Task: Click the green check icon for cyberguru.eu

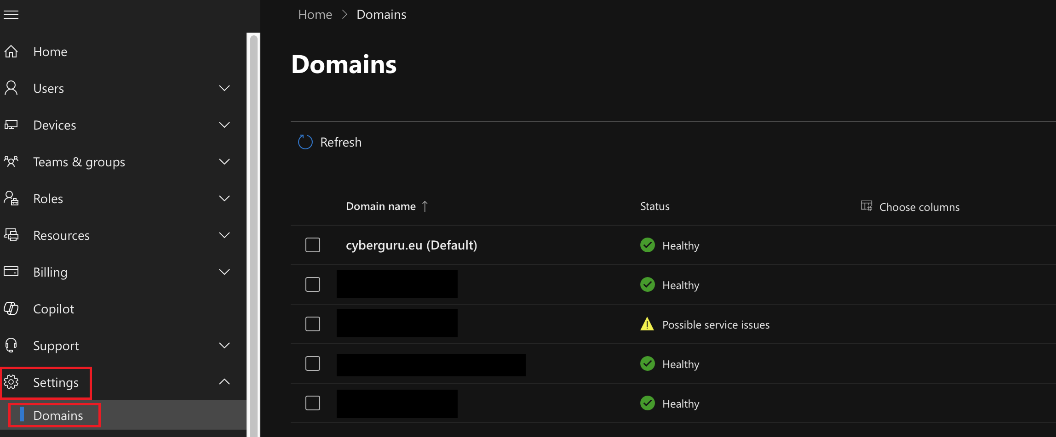Action: 648,245
